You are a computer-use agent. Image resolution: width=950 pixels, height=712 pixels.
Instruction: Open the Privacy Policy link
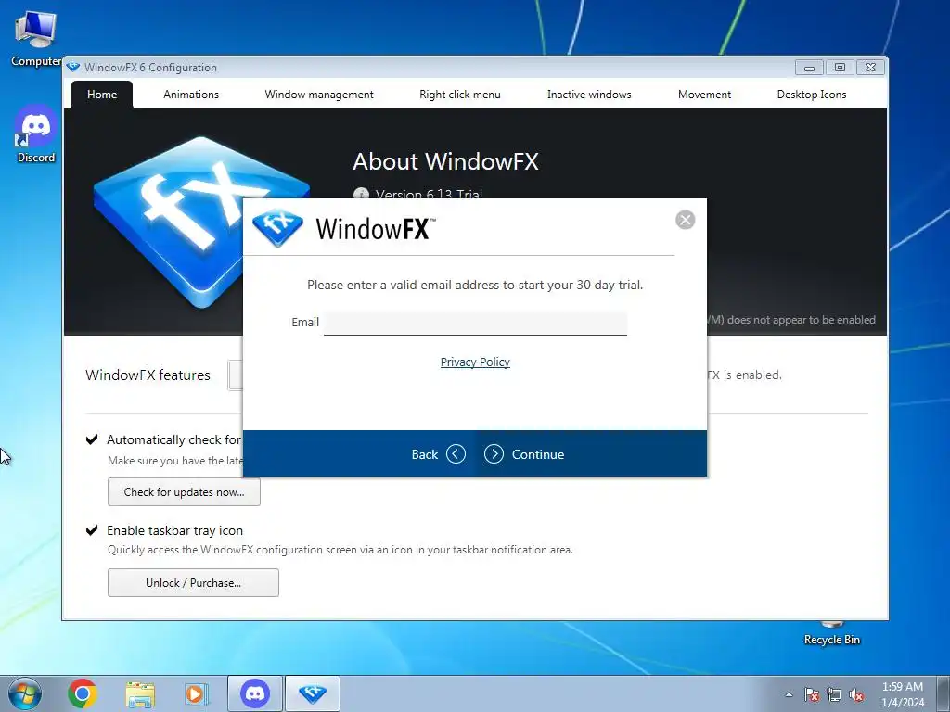pyautogui.click(x=475, y=362)
